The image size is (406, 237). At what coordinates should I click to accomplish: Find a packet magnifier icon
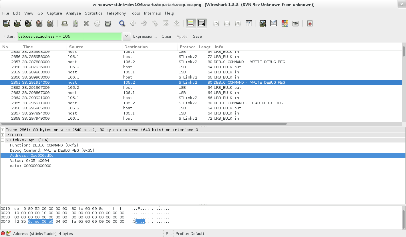point(122,23)
